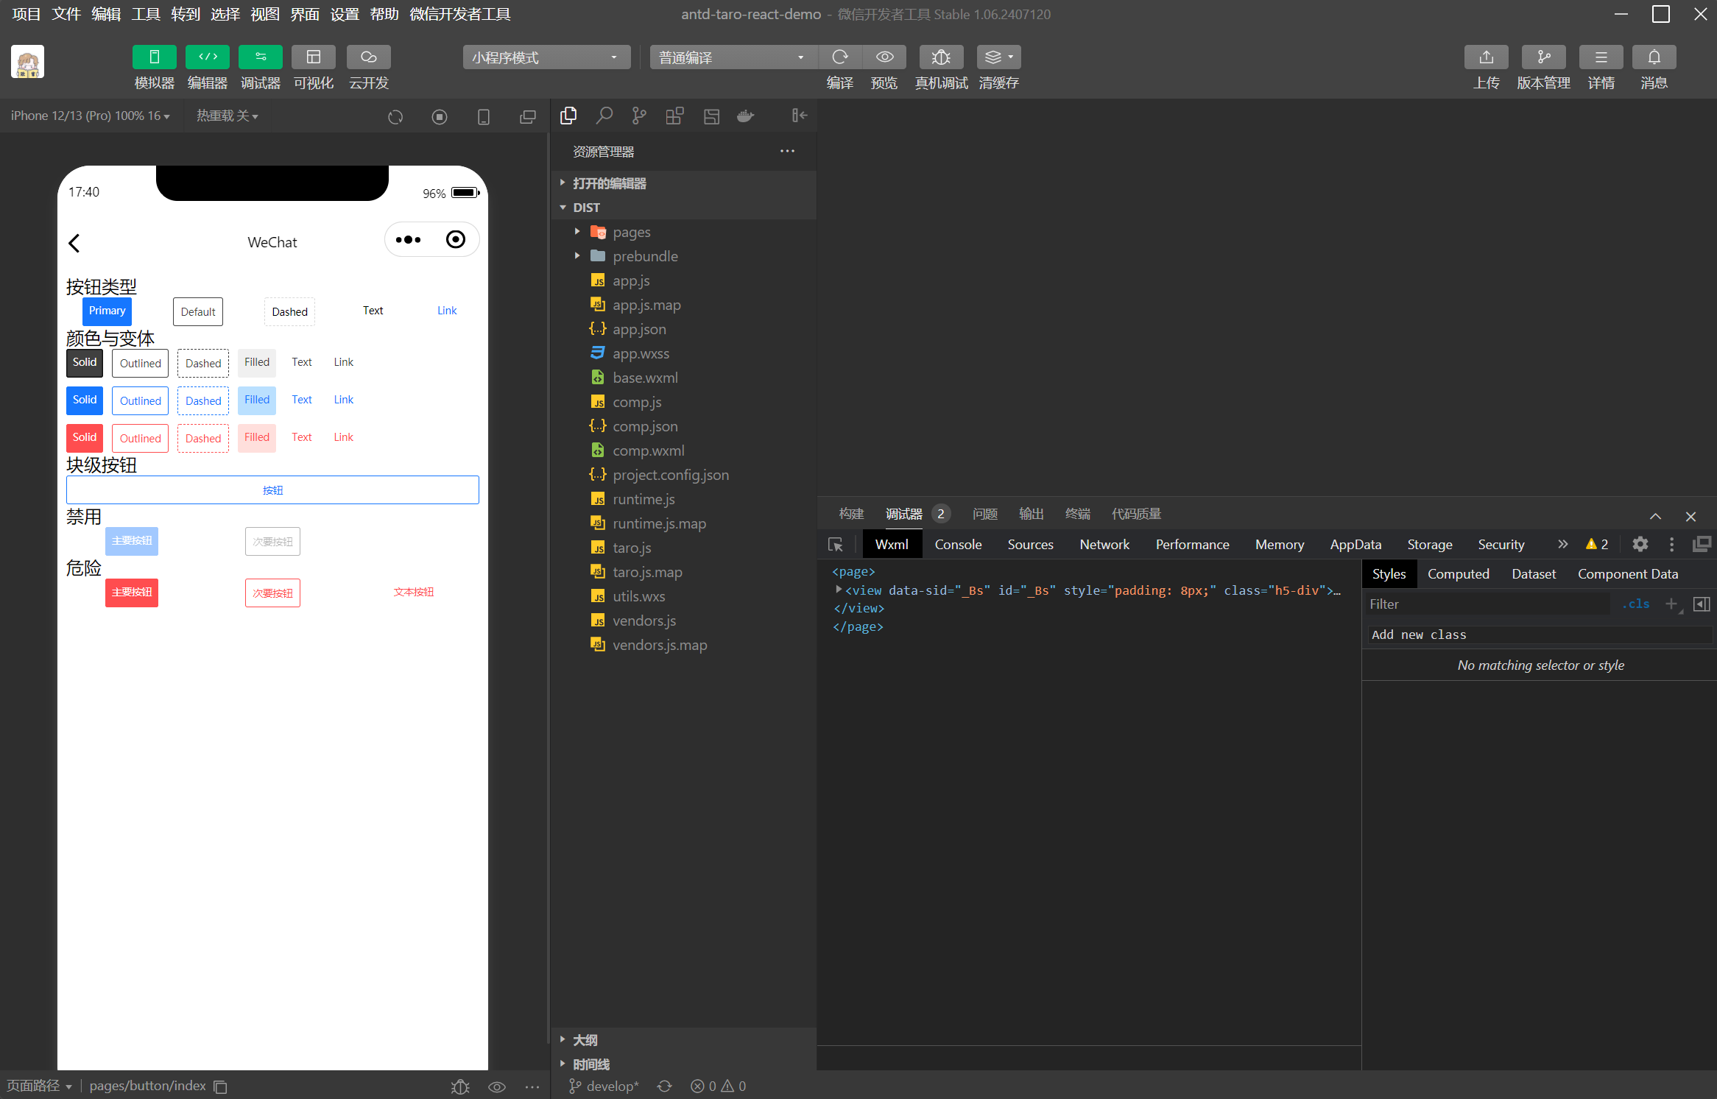Open source control branch icon

tap(639, 116)
